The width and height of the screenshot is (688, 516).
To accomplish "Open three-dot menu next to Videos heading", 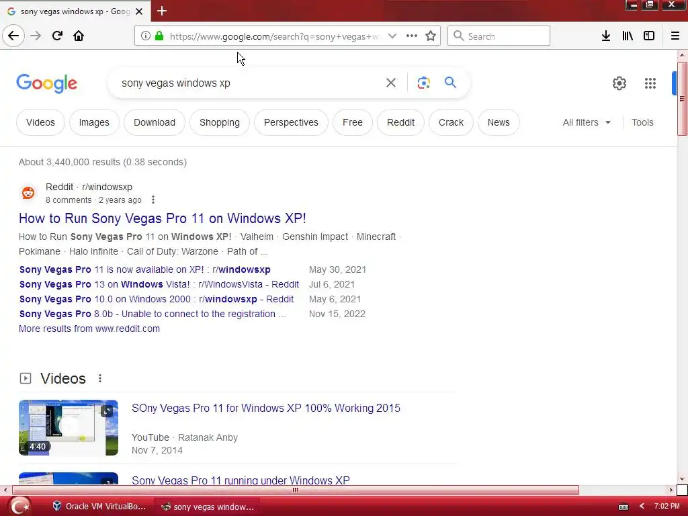I will coord(100,378).
